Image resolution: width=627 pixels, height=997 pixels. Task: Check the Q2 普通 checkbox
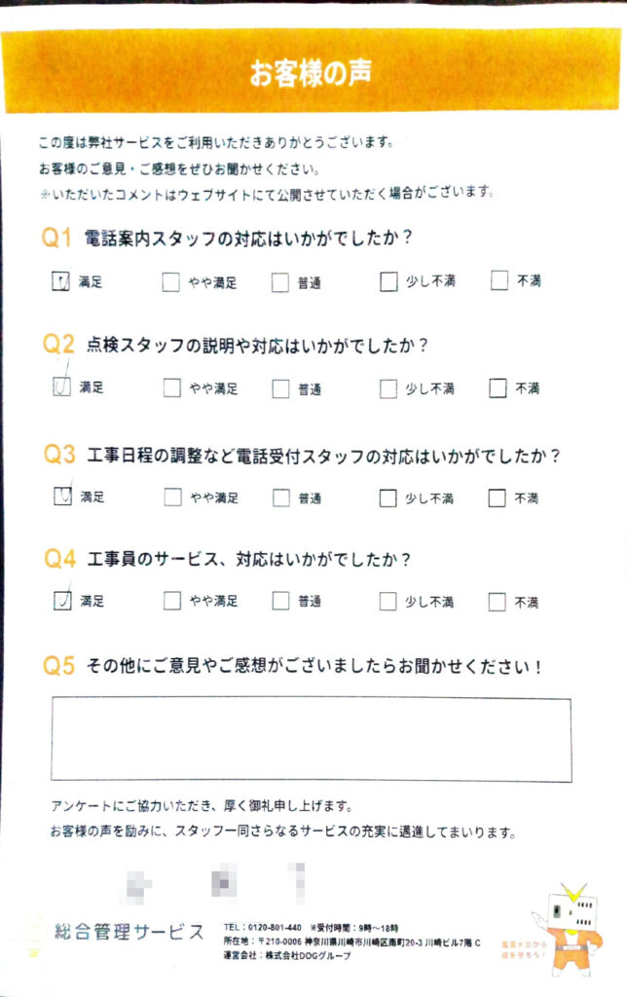(x=280, y=388)
